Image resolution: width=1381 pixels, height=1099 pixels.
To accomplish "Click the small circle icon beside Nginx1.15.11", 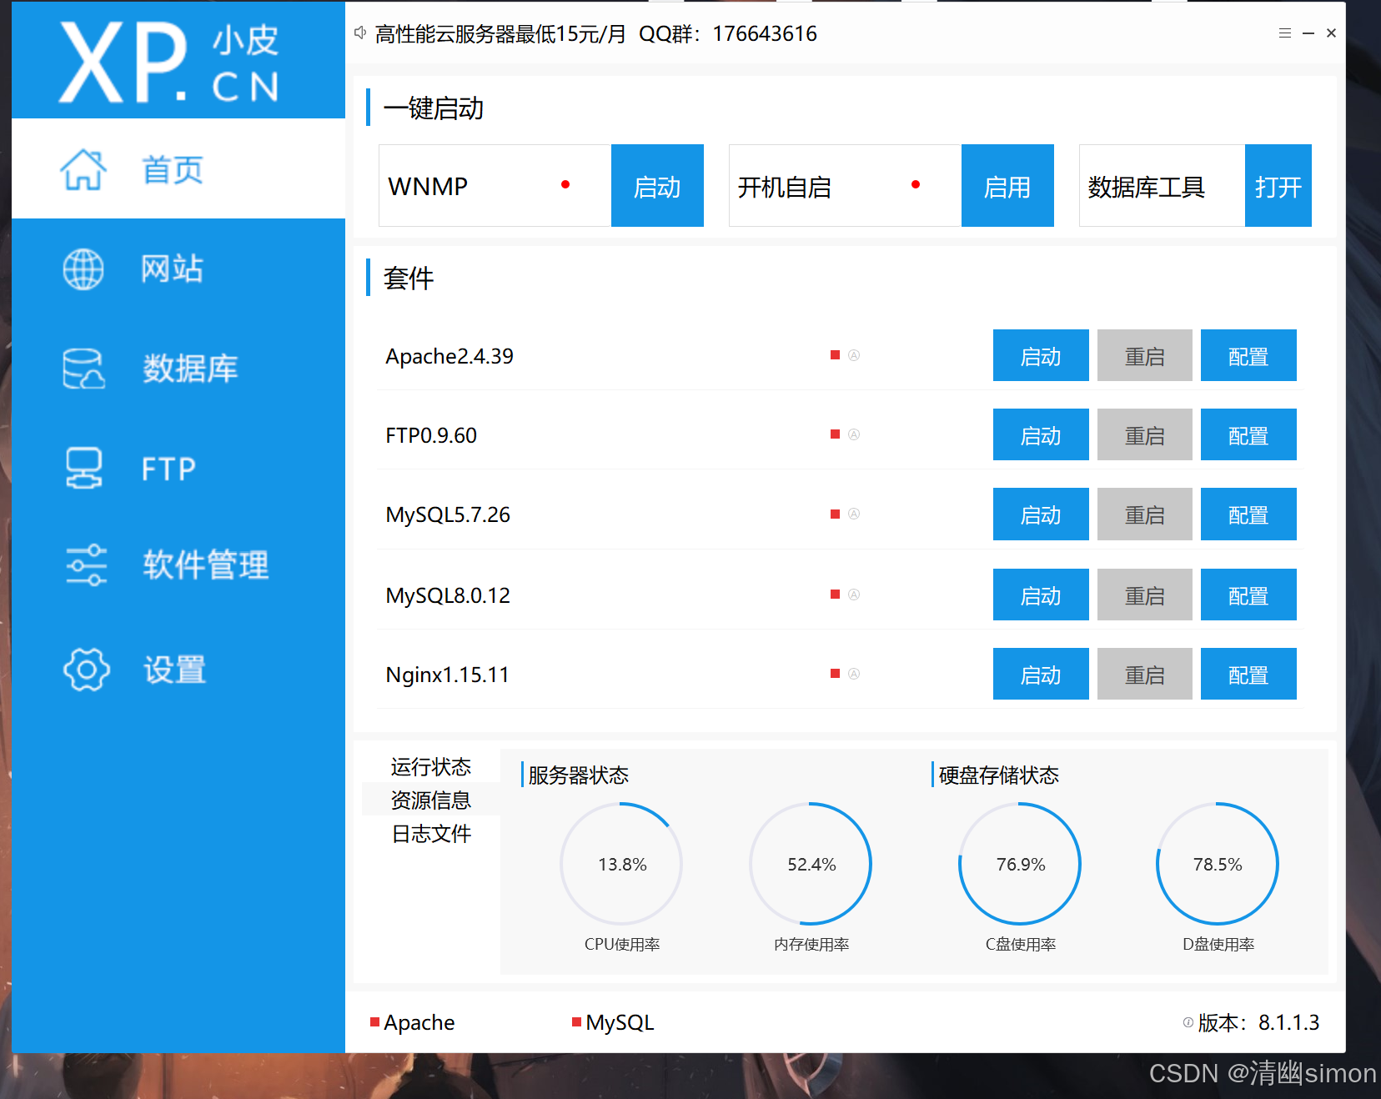I will tap(854, 674).
